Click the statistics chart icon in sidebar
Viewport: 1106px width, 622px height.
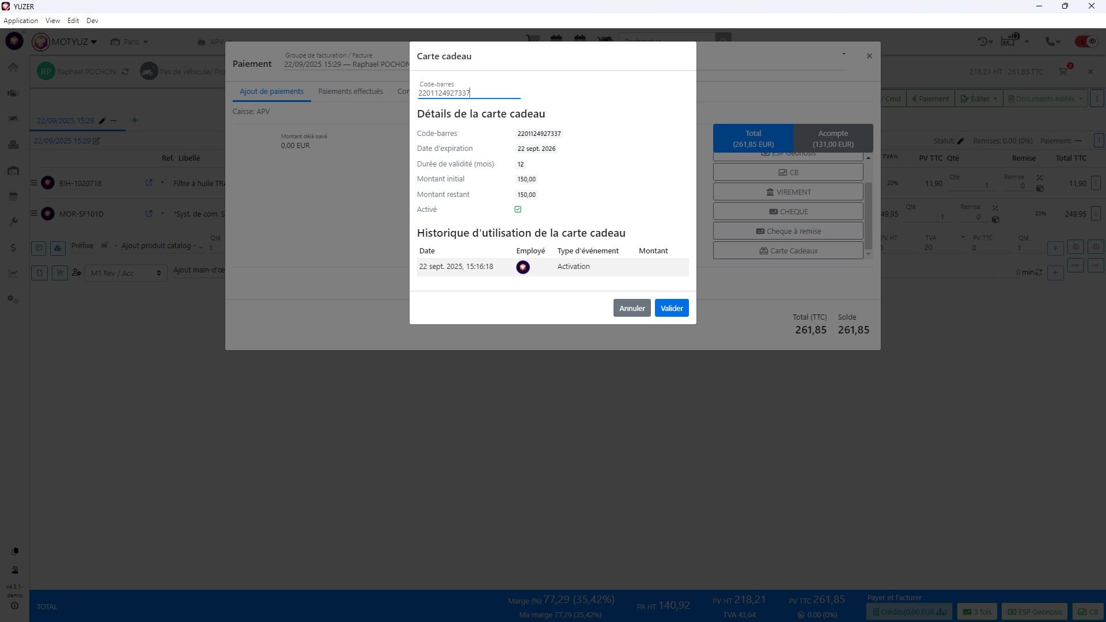pyautogui.click(x=13, y=274)
